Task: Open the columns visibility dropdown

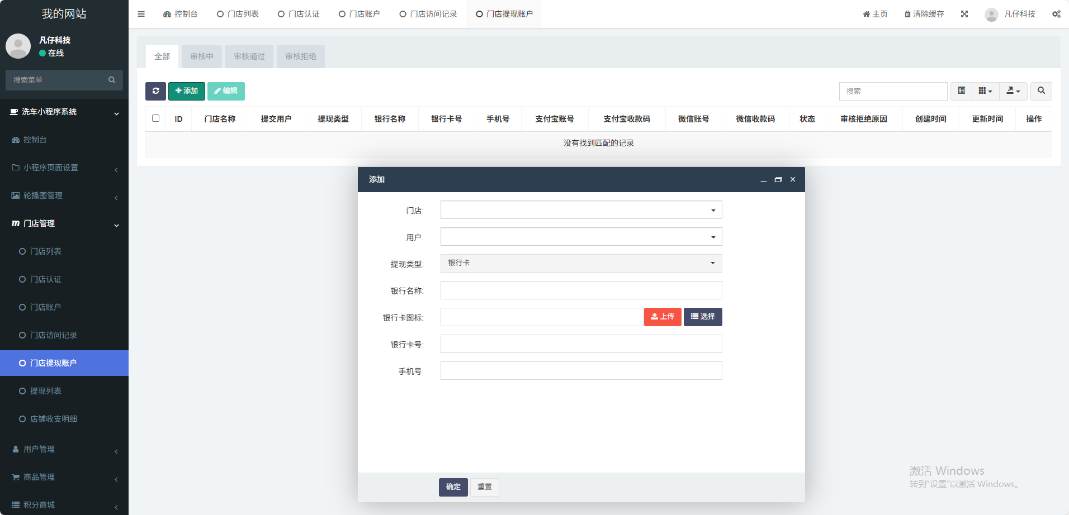Action: (985, 91)
